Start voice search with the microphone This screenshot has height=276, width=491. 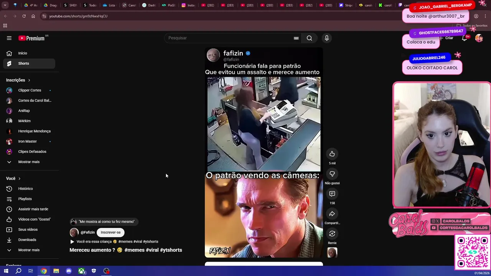click(x=327, y=38)
